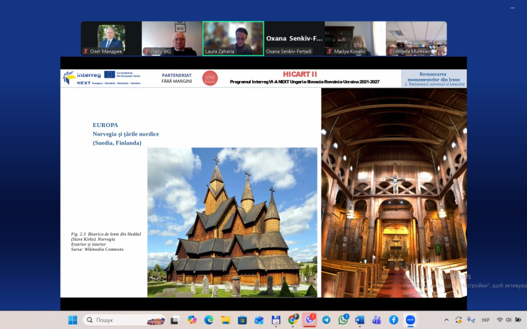Open Microsoft Teams taskbar icon
The image size is (527, 329).
click(x=377, y=320)
